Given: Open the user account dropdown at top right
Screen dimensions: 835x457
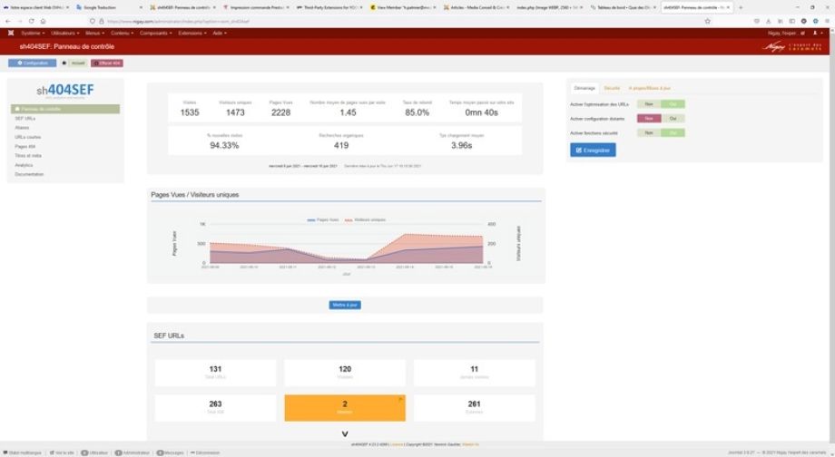Looking at the screenshot, I should tap(816, 33).
